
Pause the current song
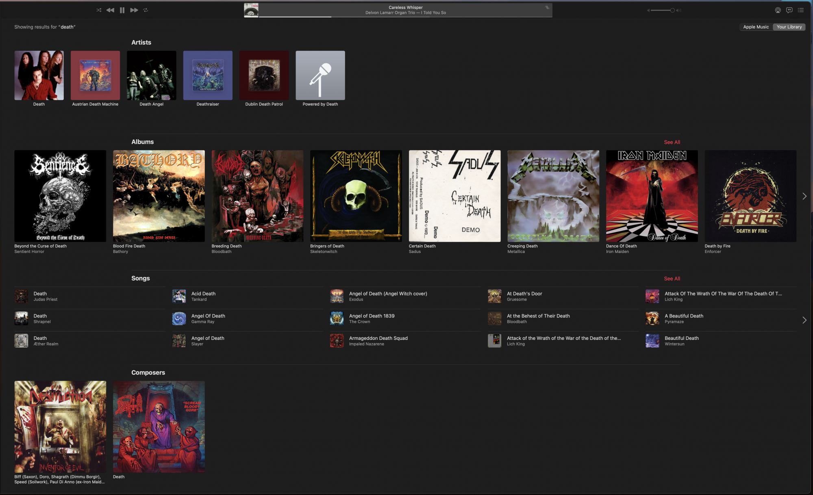[x=122, y=10]
